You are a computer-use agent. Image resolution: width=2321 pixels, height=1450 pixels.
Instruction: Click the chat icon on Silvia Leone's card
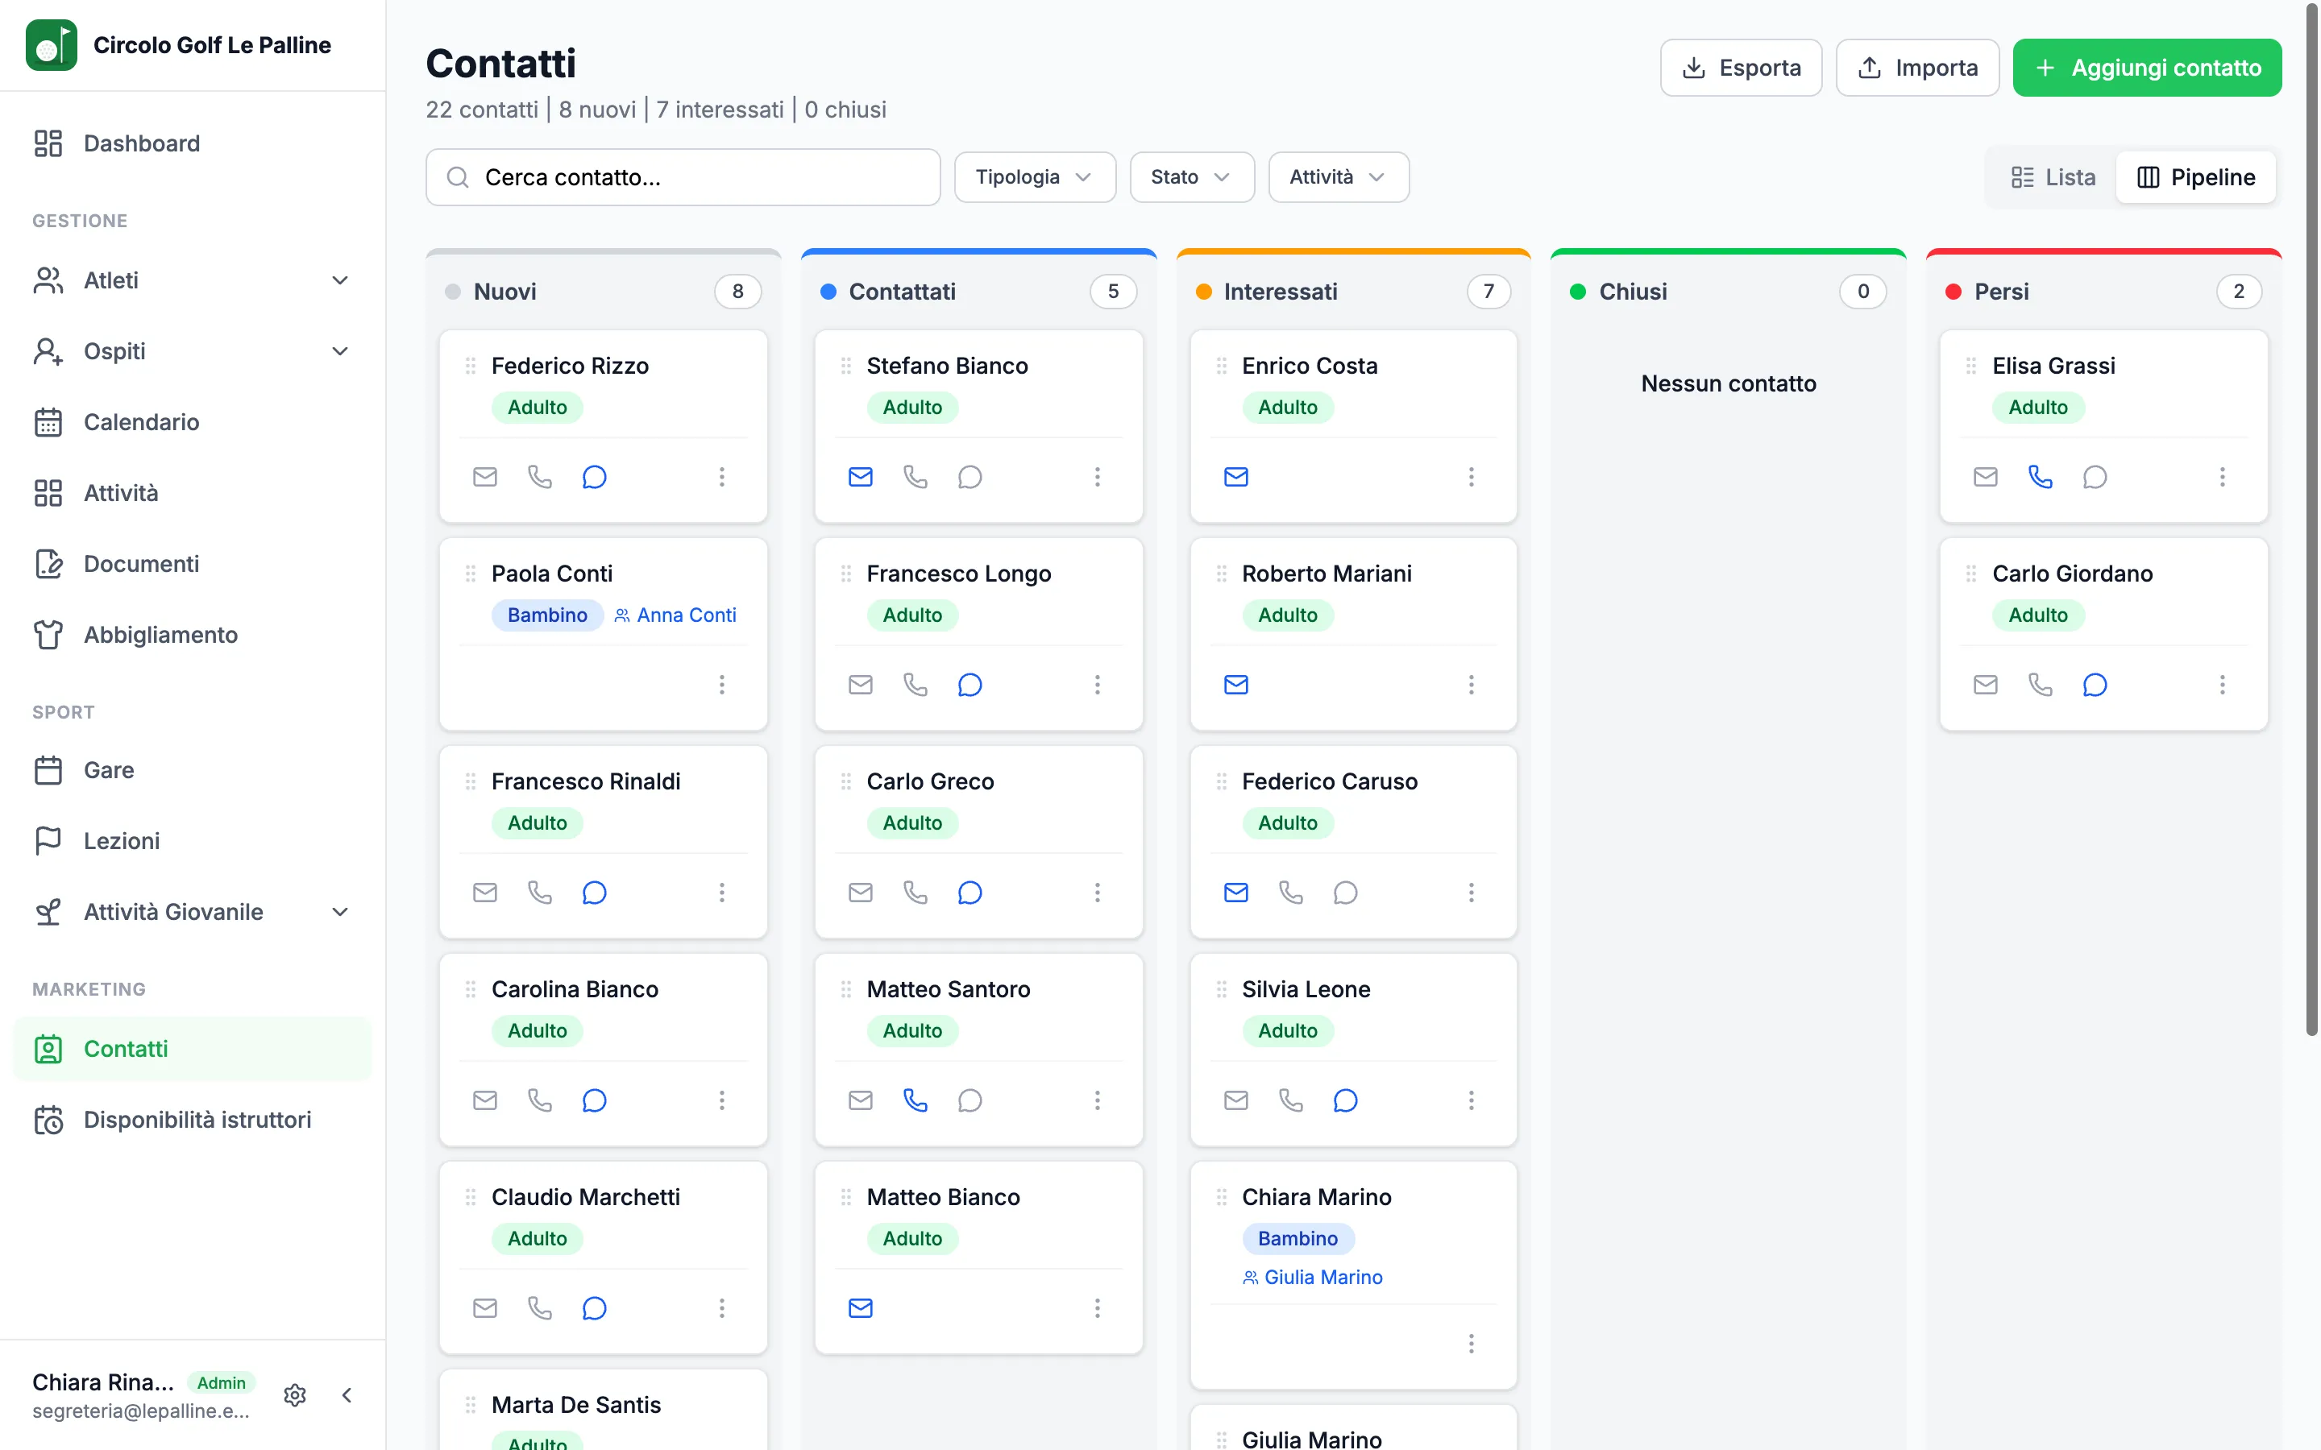1346,1100
